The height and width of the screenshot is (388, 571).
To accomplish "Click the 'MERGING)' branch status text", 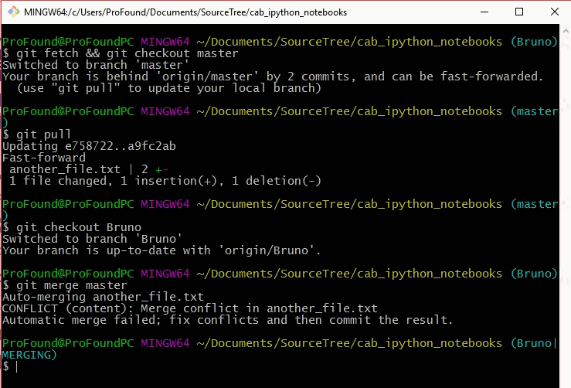I will [29, 355].
